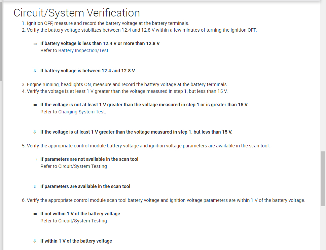
Task: Click the left-edge panel scrollbar
Action: tap(1, 40)
